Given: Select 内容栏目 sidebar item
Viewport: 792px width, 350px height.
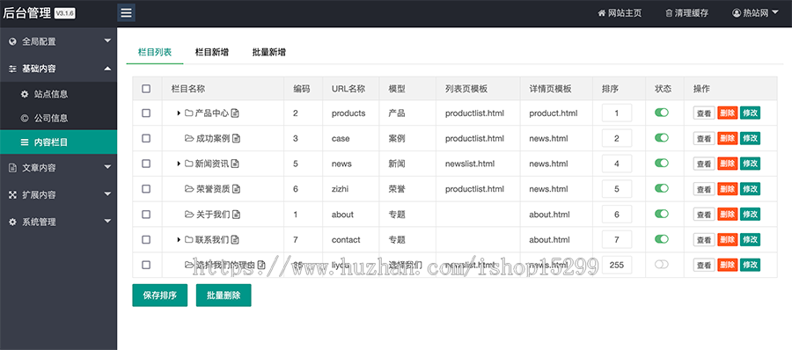Looking at the screenshot, I should (59, 142).
